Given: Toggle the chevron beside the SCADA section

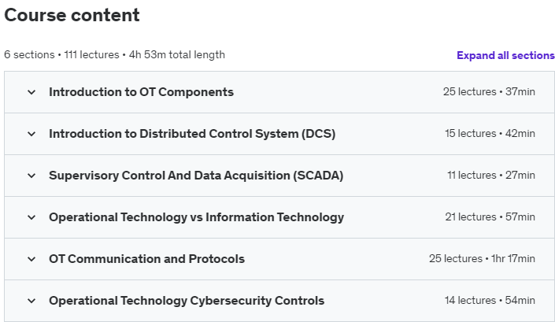Looking at the screenshot, I should point(31,176).
